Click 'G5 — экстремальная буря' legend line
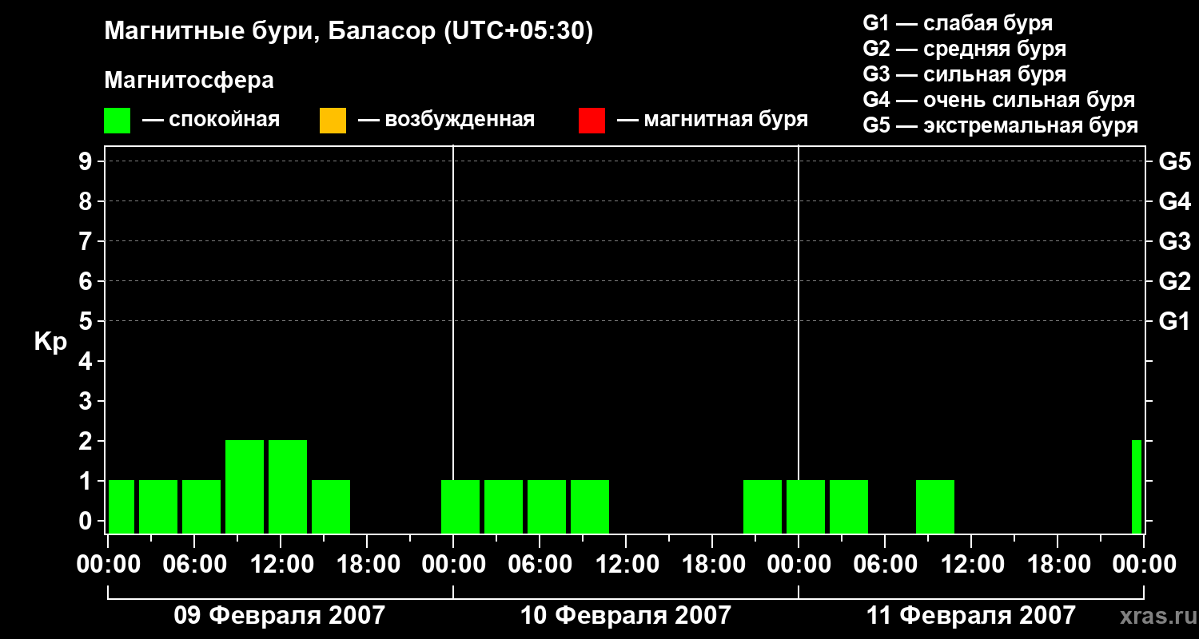The image size is (1199, 639). pos(1001,125)
